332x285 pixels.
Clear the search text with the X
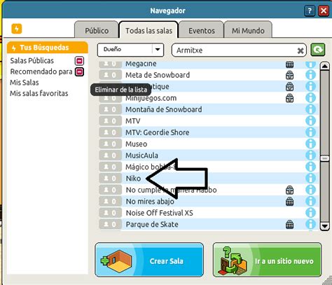click(x=300, y=50)
